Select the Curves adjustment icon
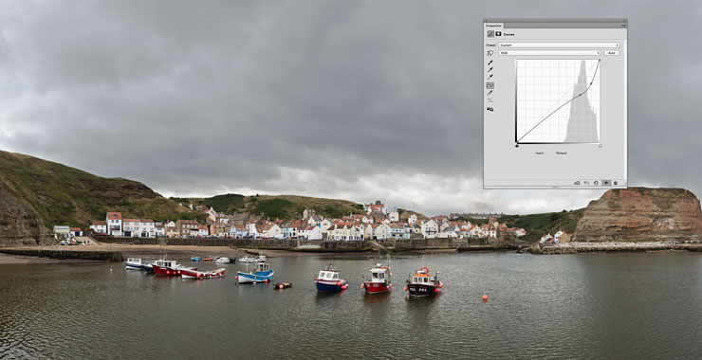This screenshot has width=702, height=360. click(490, 34)
